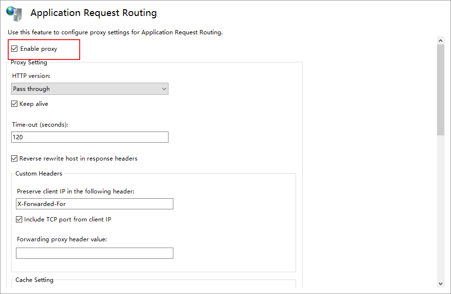The image size is (451, 294).
Task: Open the HTTP version dropdown
Action: click(x=90, y=89)
